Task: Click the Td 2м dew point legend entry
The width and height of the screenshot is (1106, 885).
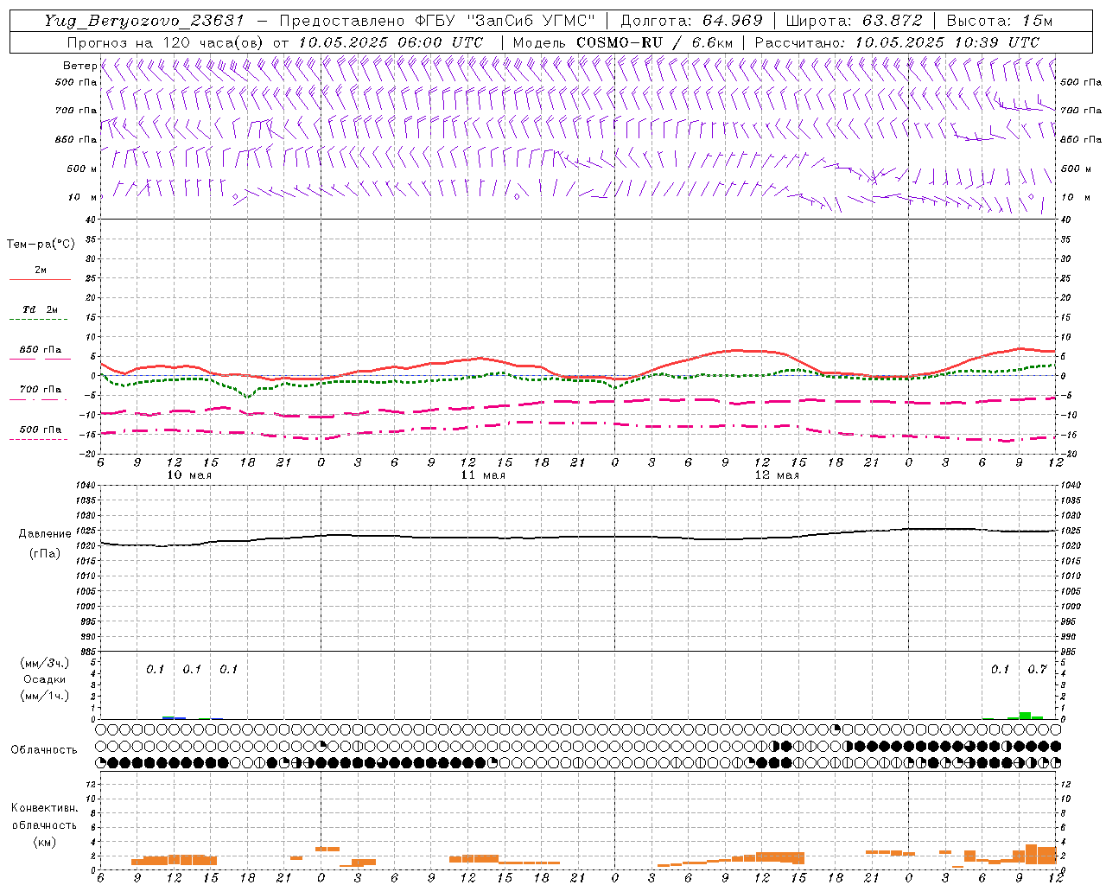Action: (x=40, y=309)
